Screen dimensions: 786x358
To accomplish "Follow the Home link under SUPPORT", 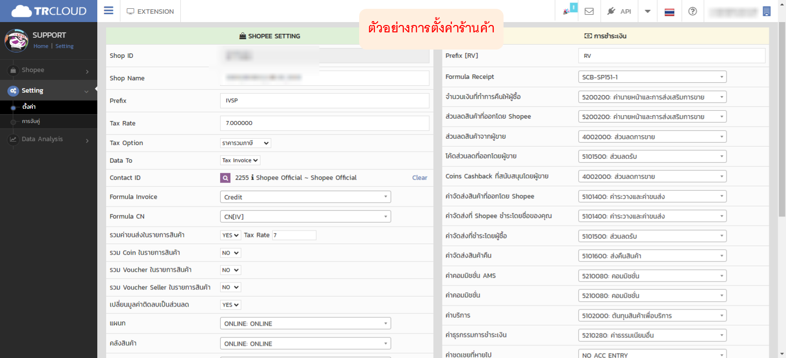I will coord(41,46).
